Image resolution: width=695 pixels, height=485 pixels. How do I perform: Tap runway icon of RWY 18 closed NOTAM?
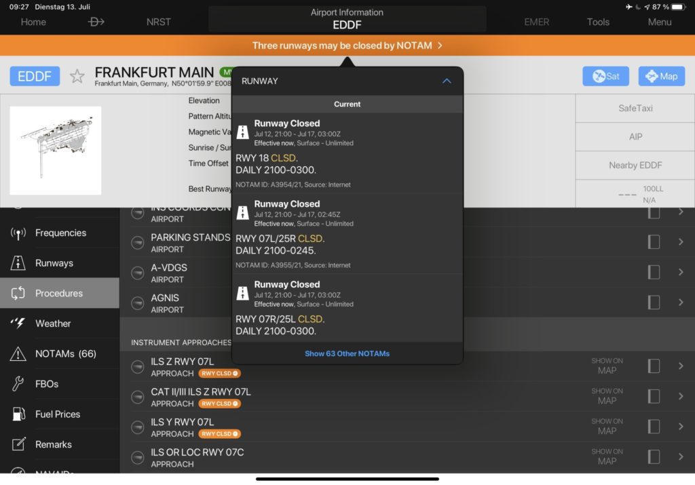point(242,132)
